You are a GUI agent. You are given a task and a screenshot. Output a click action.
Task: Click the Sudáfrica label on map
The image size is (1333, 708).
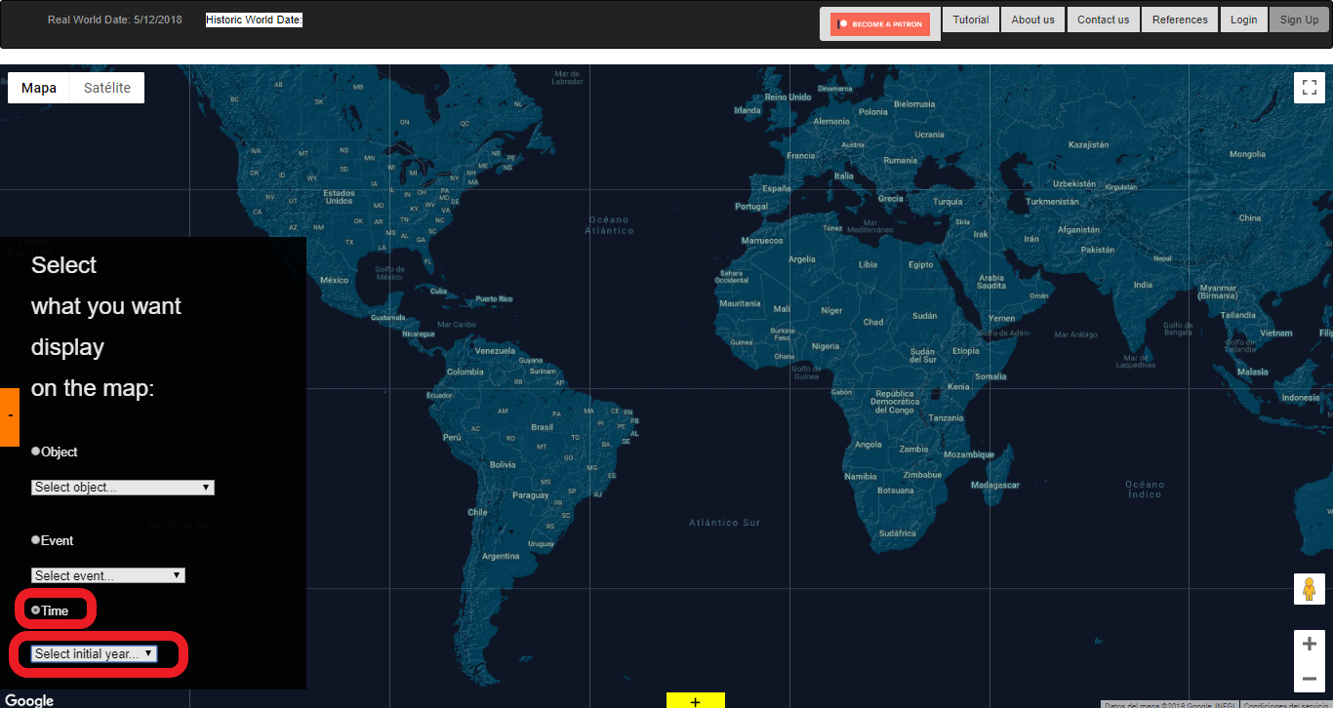point(898,533)
